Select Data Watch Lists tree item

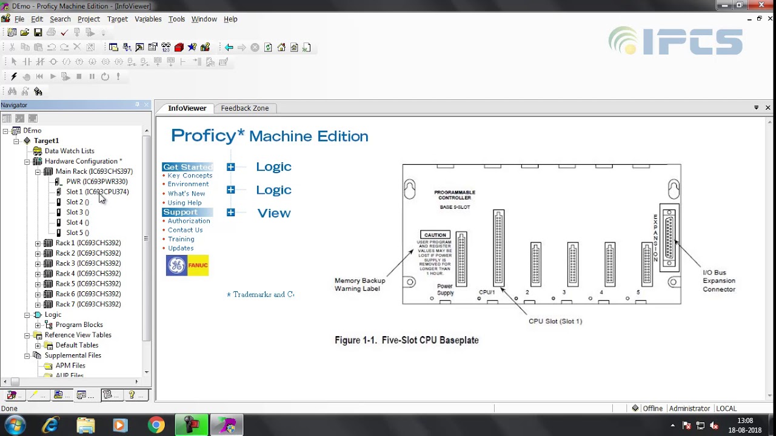coord(69,151)
